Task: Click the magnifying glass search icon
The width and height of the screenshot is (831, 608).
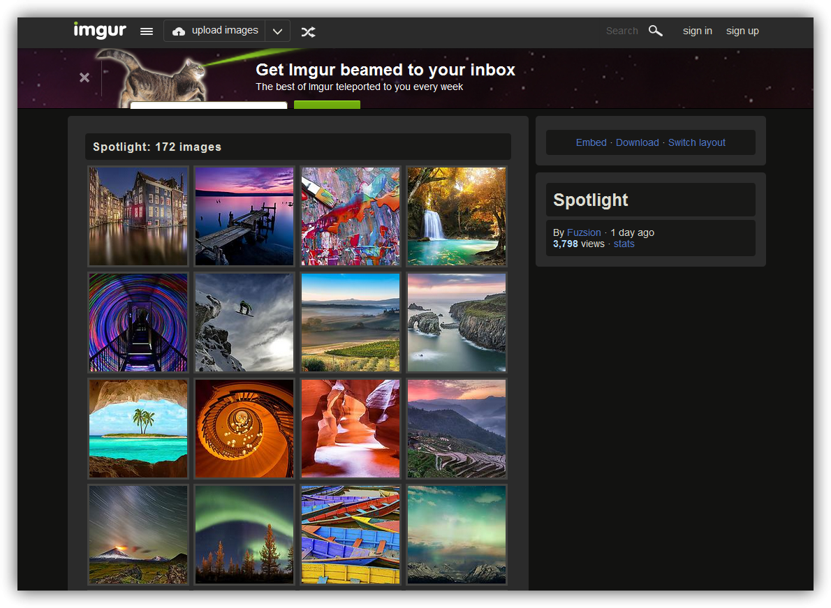Action: [x=656, y=31]
